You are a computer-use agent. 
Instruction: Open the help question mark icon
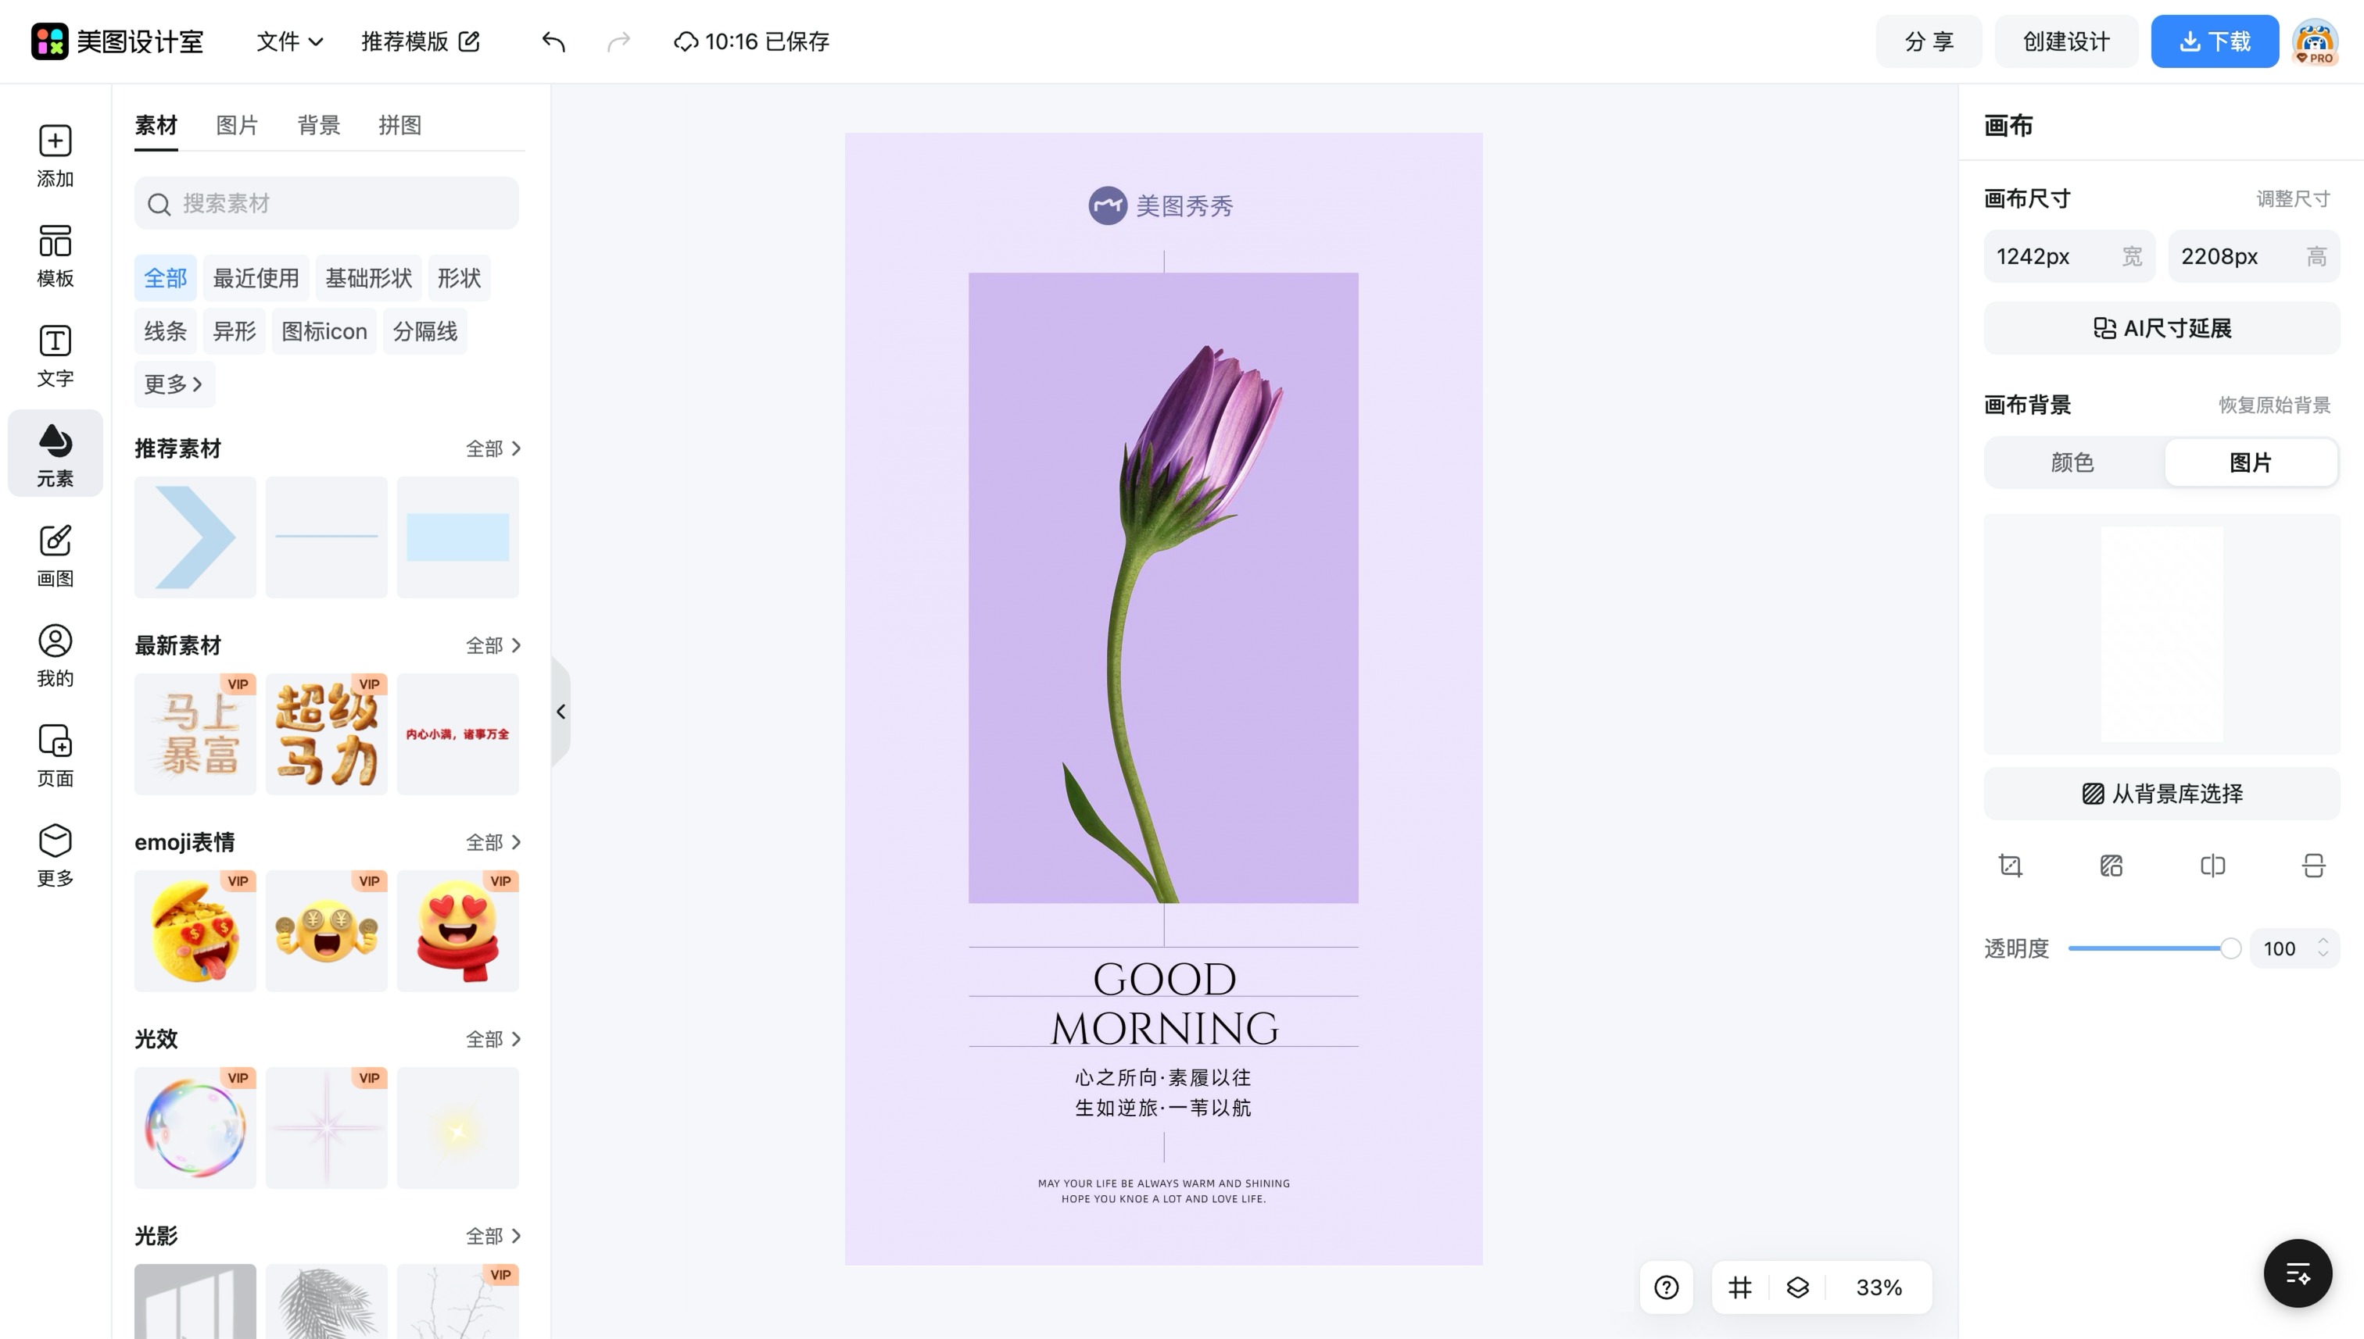(x=1667, y=1287)
